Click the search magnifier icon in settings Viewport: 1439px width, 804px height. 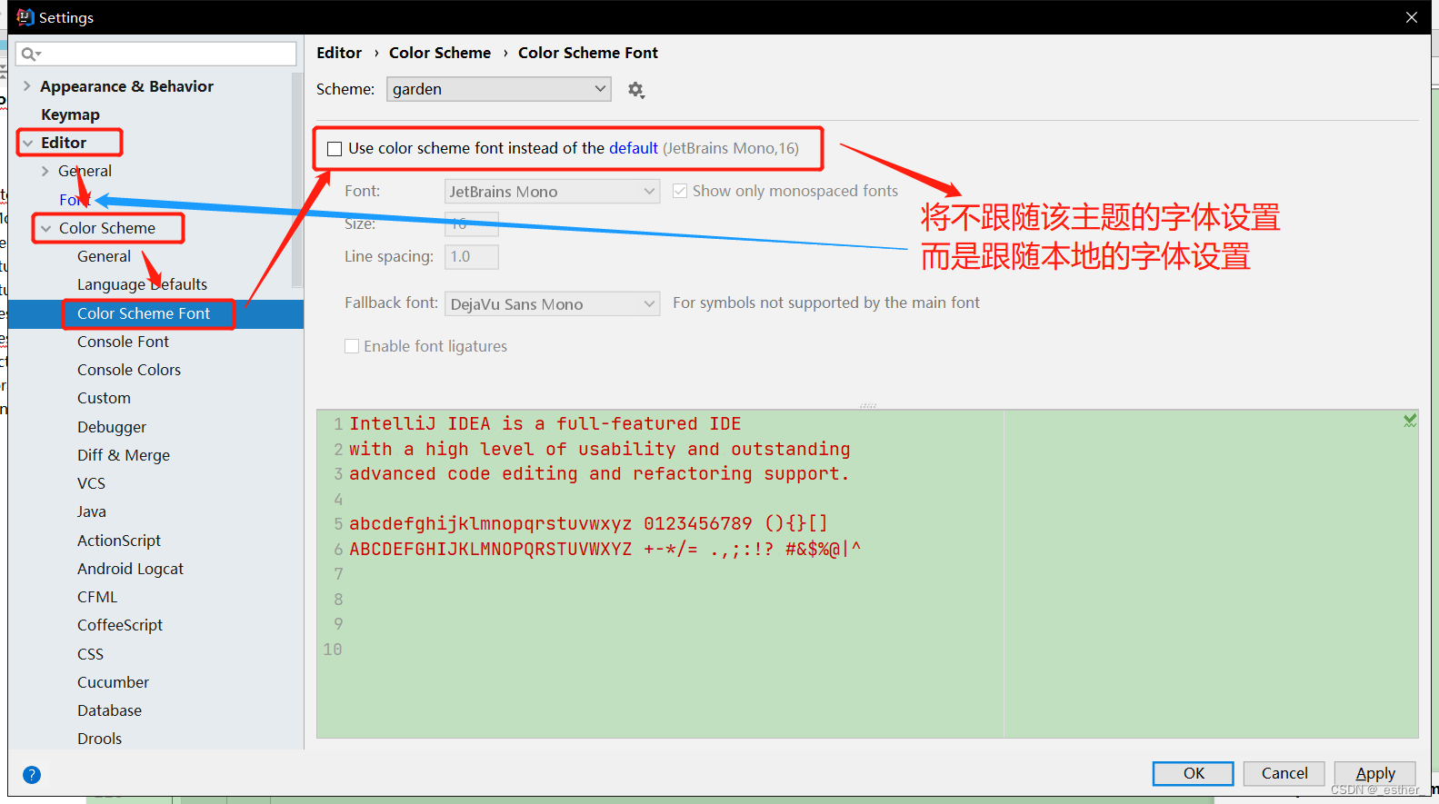click(30, 54)
